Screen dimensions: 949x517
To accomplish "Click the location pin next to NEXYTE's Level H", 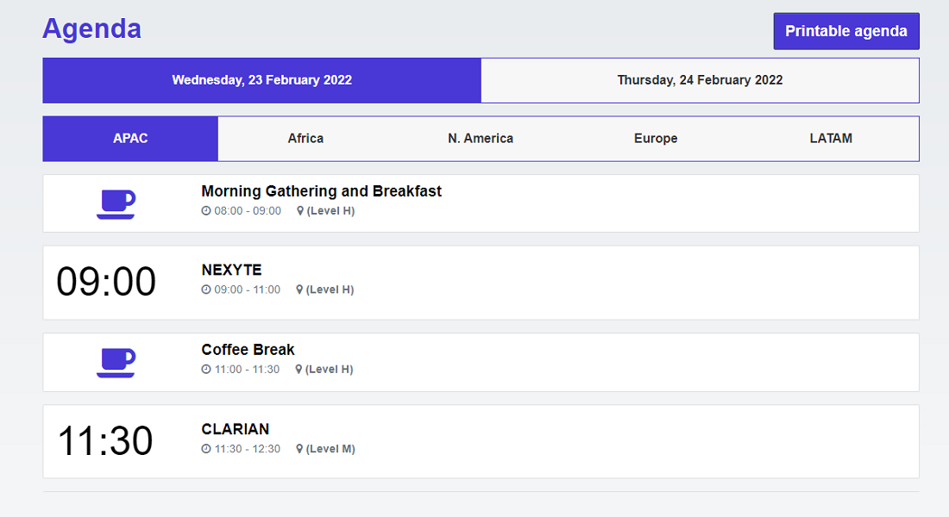I will 299,290.
